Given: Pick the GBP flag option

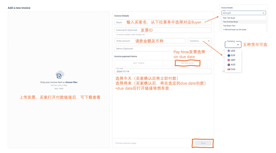Looking at the screenshot, I should (x=231, y=60).
